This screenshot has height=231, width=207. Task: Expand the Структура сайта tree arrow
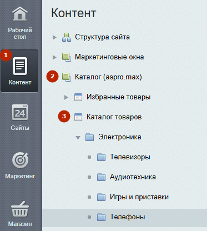point(54,37)
